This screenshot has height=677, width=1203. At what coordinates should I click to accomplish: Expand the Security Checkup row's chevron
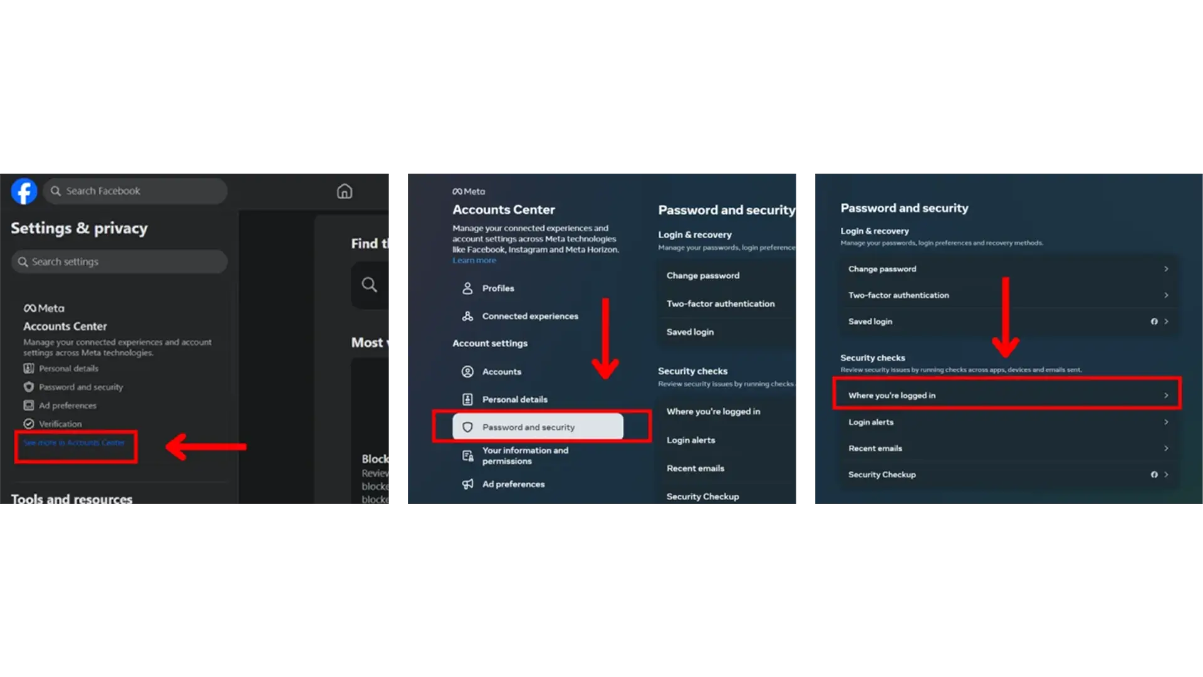[1166, 475]
